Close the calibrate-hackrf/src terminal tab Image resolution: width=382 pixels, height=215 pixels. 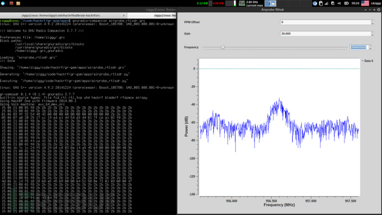(123, 15)
